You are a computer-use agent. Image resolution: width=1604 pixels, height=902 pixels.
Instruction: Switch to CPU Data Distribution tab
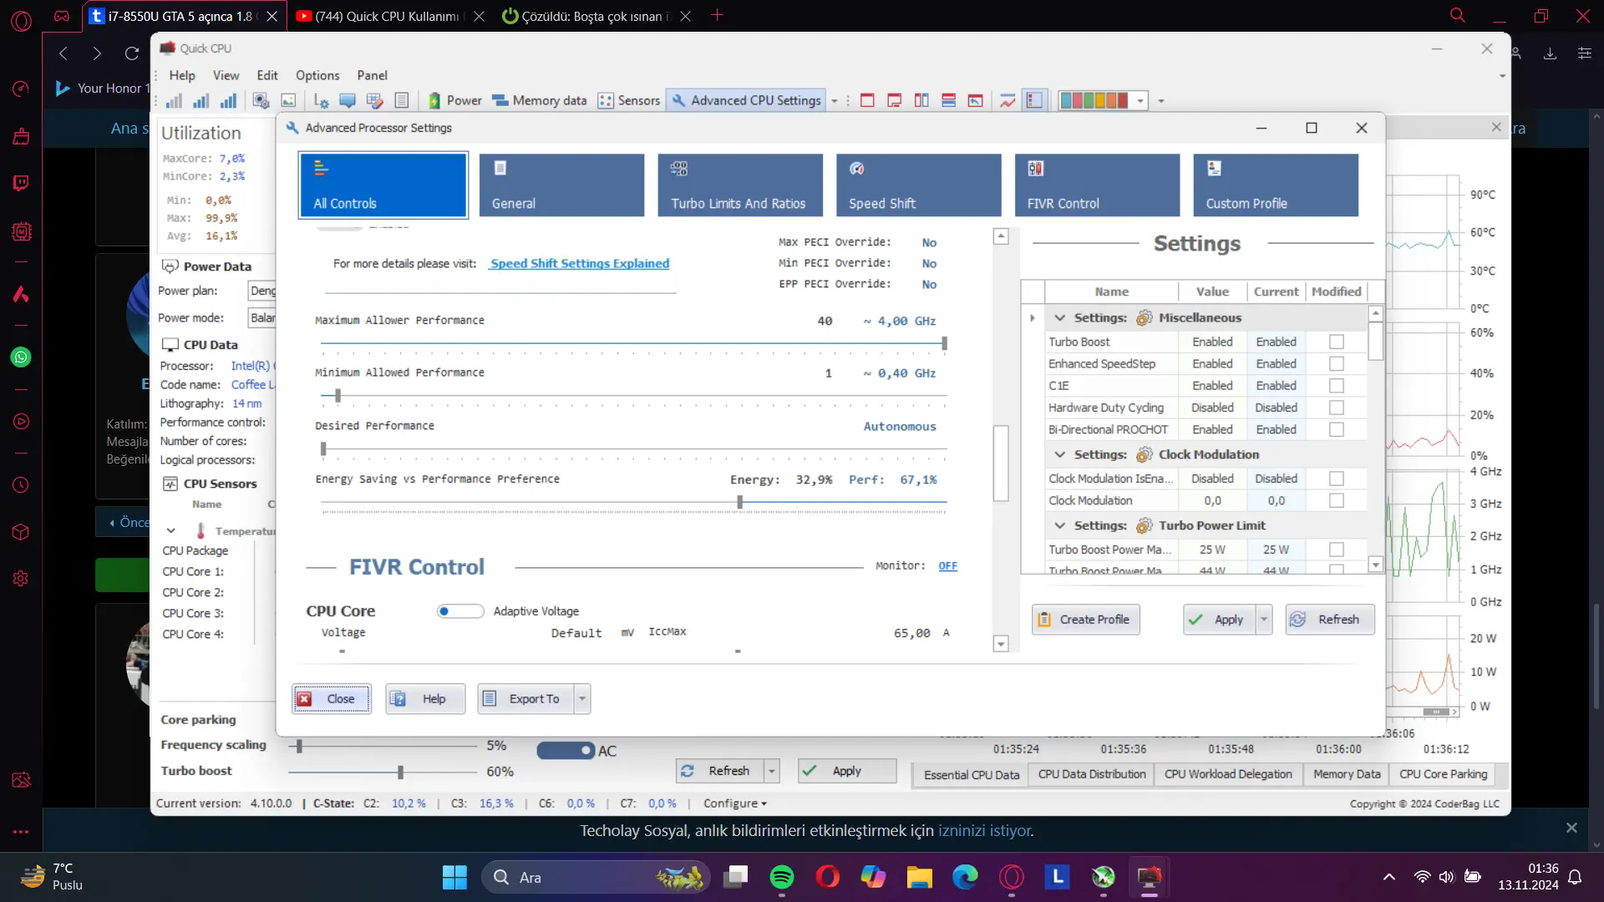pos(1092,774)
